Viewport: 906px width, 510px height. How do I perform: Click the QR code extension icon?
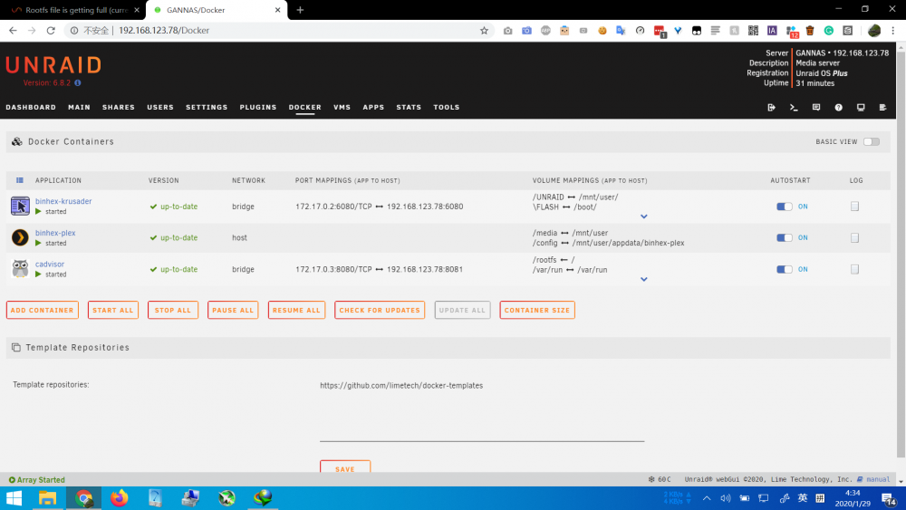coord(753,31)
